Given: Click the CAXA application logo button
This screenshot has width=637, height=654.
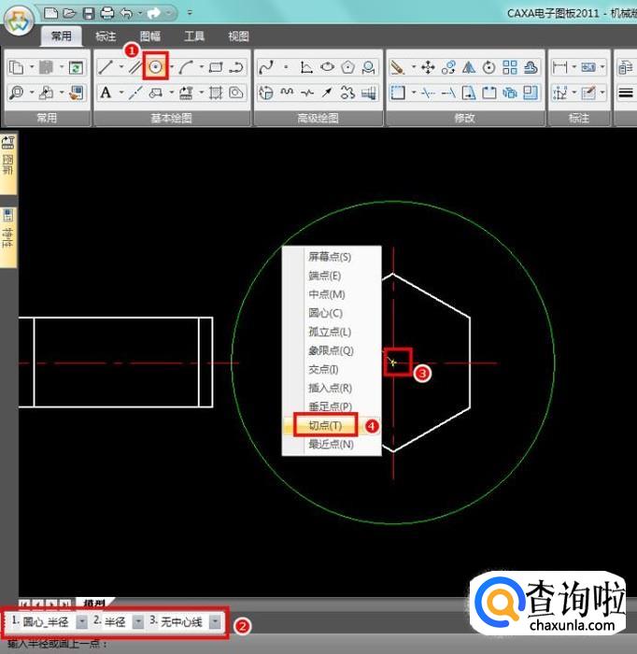Looking at the screenshot, I should pyautogui.click(x=19, y=19).
